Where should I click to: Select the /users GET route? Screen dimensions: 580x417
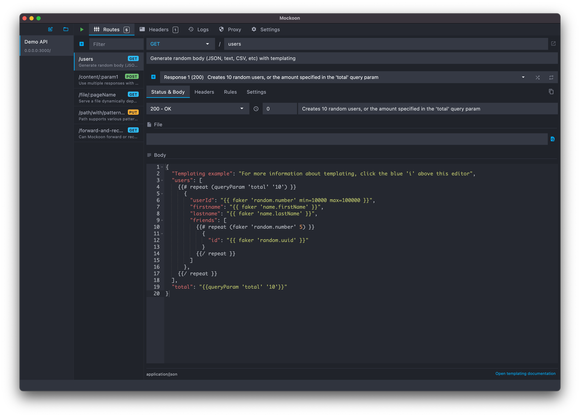[x=109, y=62]
